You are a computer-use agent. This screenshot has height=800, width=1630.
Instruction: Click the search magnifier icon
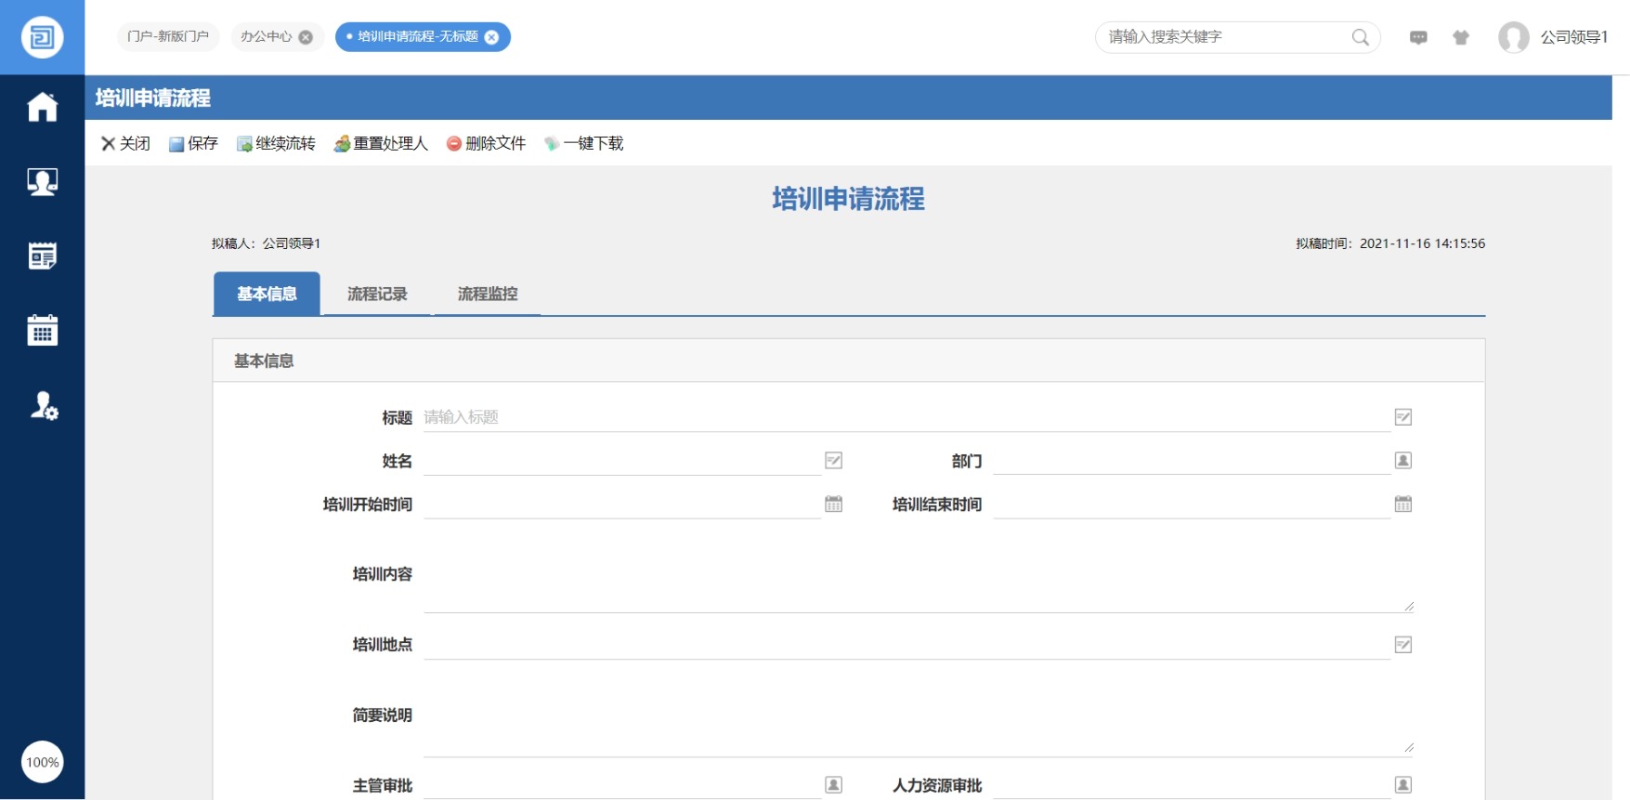[x=1361, y=37]
